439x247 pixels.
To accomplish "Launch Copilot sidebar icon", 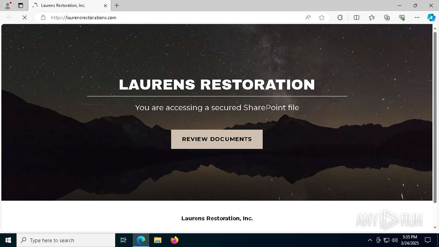I will point(431,17).
